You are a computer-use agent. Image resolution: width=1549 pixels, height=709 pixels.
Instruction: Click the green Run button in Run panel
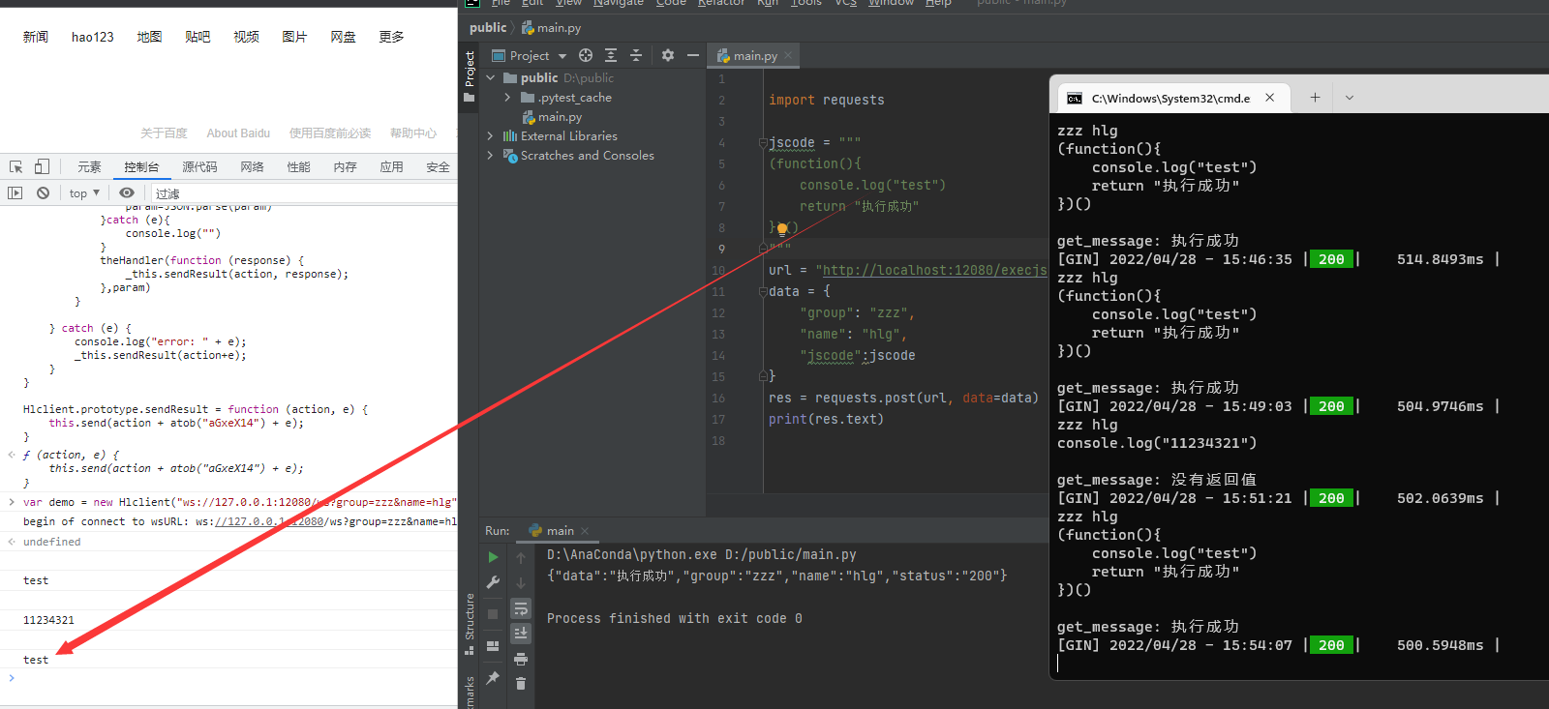pos(493,557)
